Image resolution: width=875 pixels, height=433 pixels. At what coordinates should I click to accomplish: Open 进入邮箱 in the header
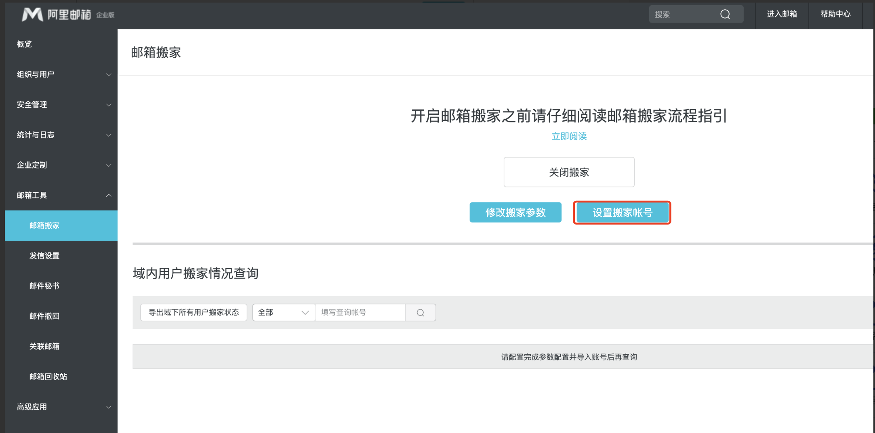tap(782, 14)
